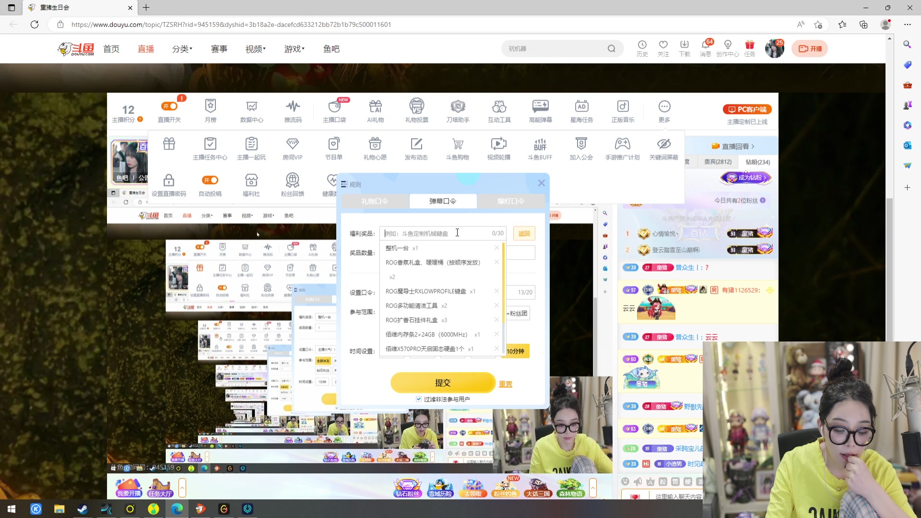
Task: Click the 返回 button in dialog
Action: 524,234
